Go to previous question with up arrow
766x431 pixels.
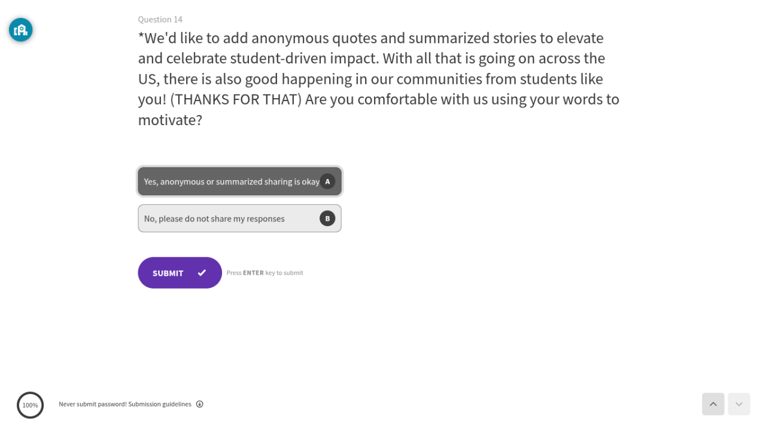[x=713, y=404]
